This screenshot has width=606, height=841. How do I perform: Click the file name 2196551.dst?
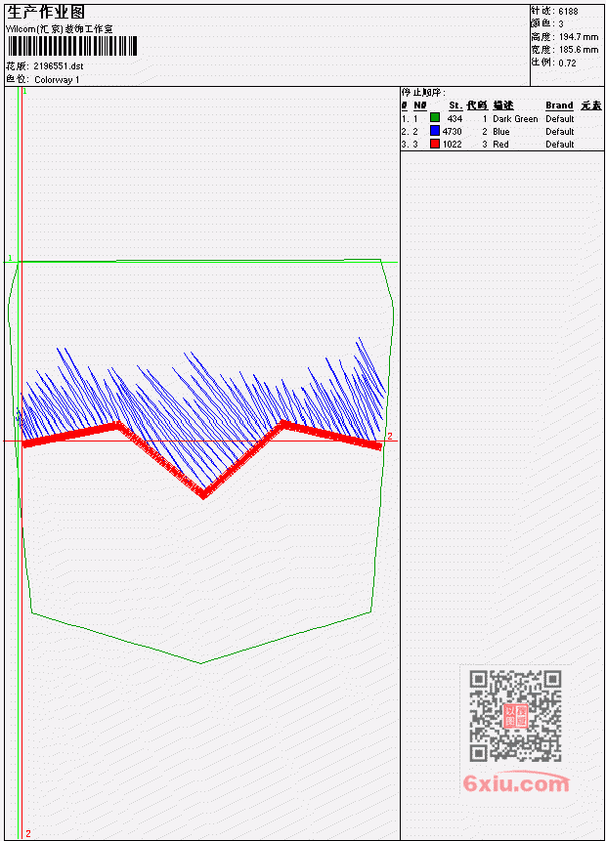pos(59,66)
